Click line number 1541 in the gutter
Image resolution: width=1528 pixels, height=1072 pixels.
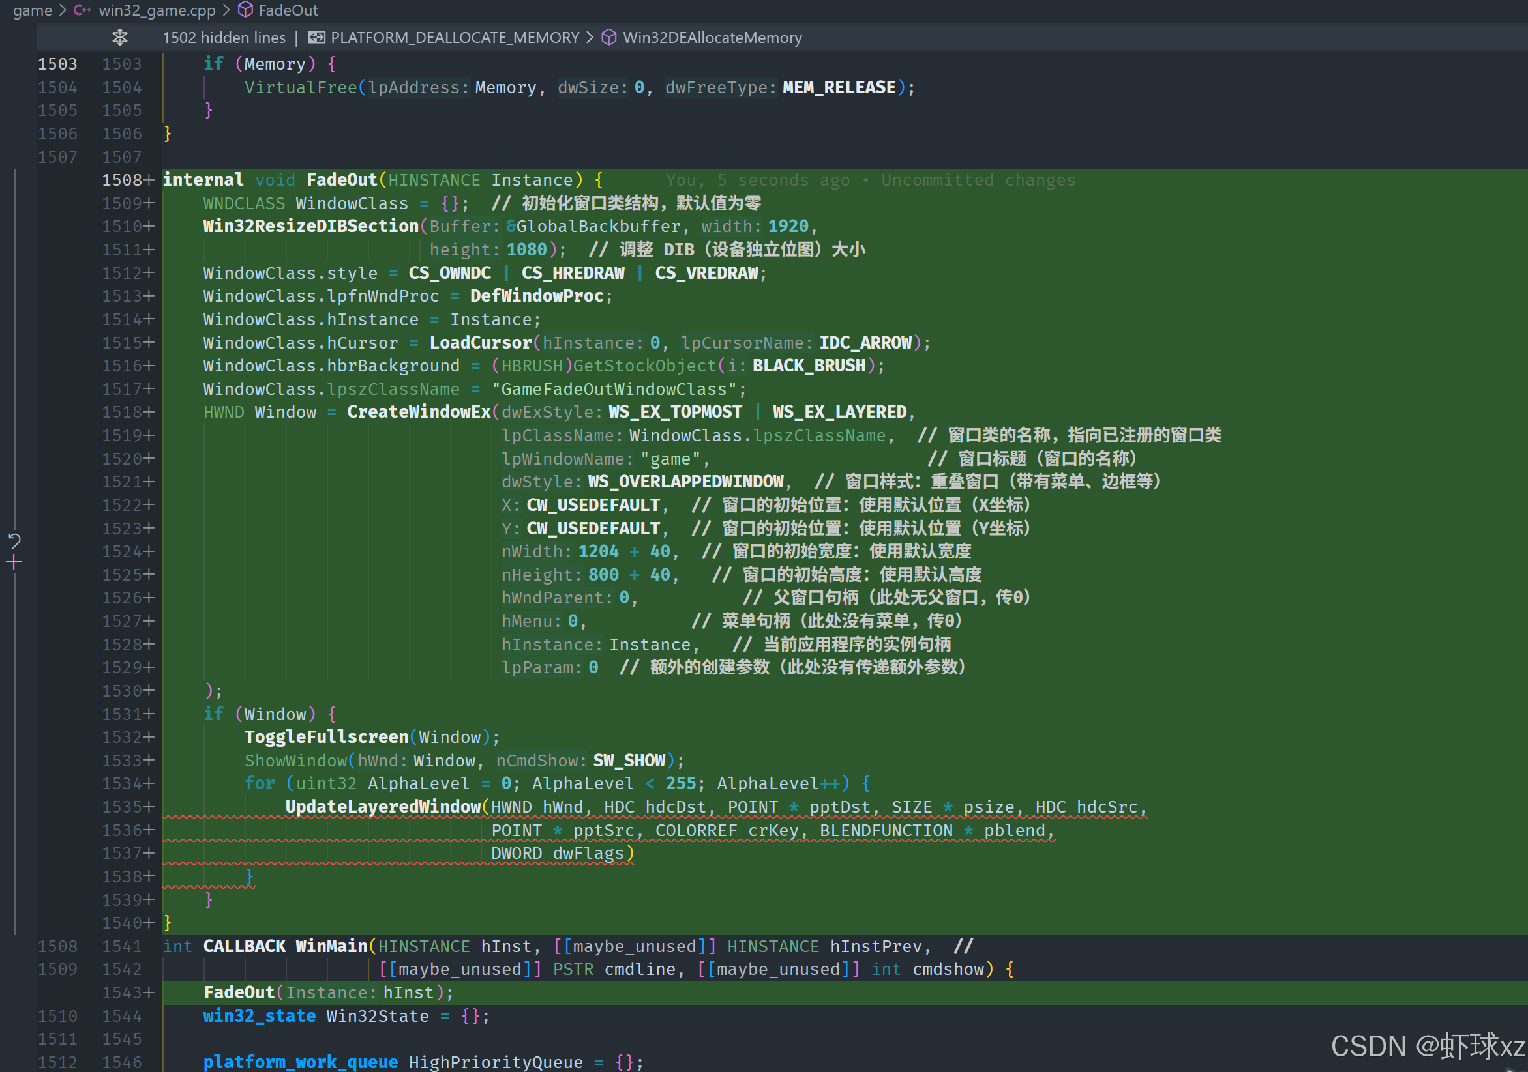[122, 946]
